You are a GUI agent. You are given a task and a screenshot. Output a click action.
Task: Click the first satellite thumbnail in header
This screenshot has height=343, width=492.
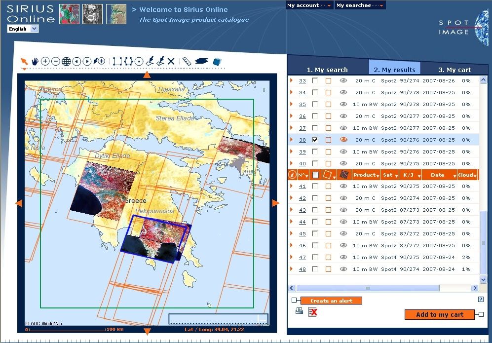click(70, 14)
